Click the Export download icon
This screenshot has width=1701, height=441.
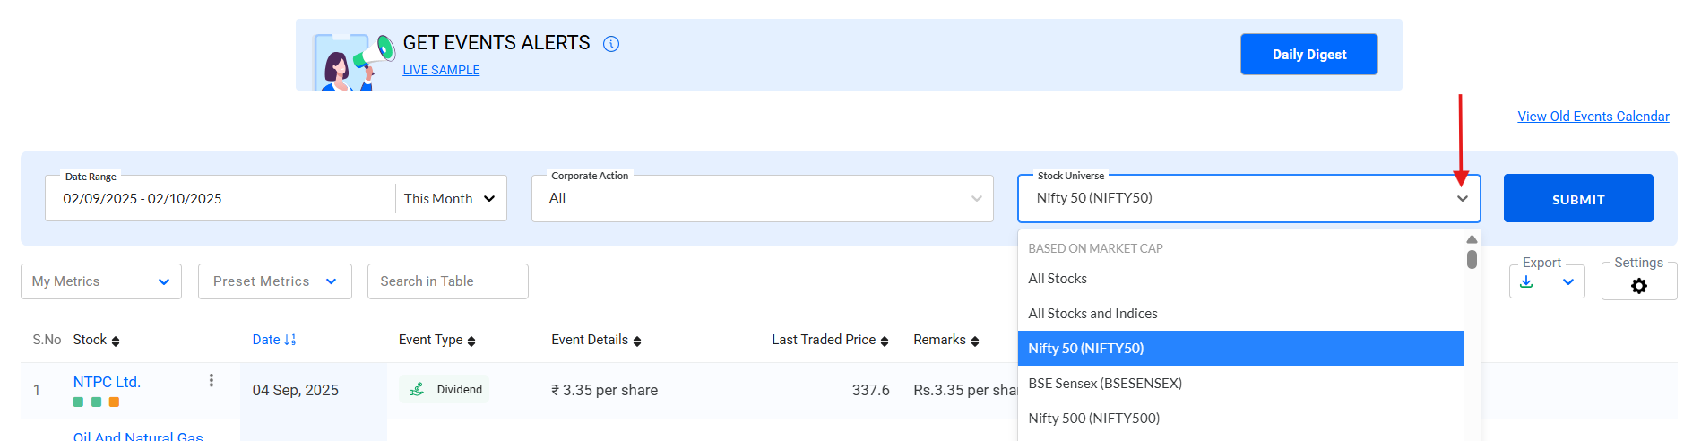(1526, 281)
